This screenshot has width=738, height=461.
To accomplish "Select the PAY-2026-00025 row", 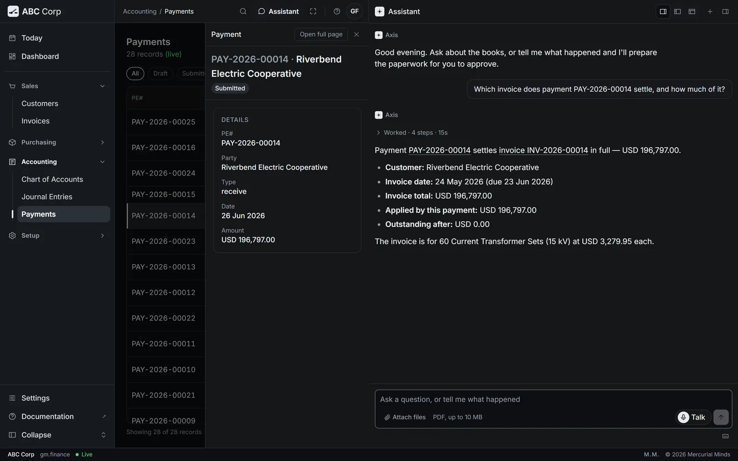I will pos(166,122).
